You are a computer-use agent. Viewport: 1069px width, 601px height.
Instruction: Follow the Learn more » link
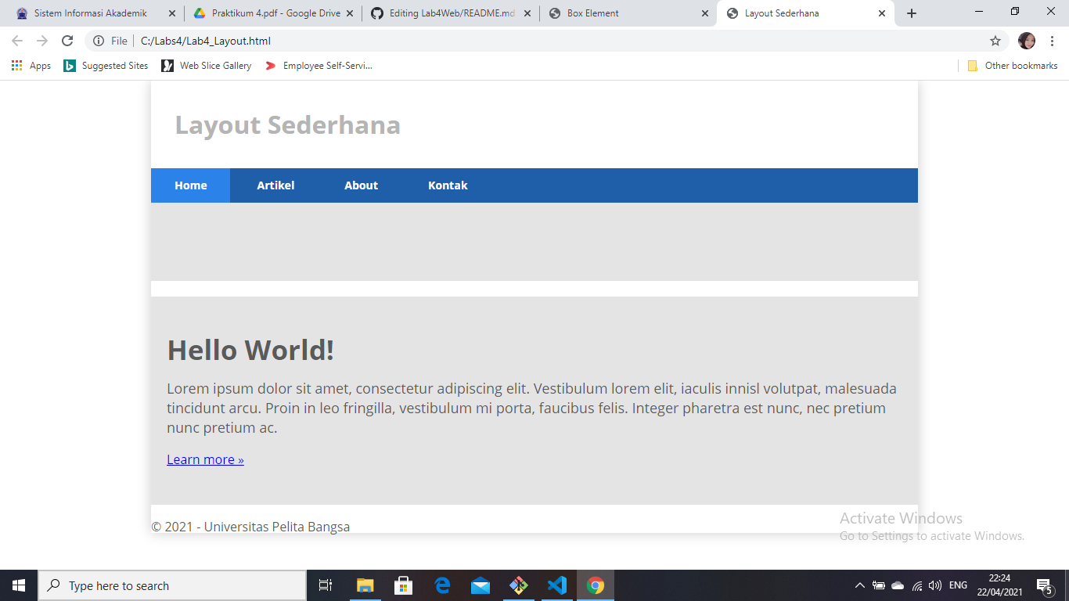(x=204, y=459)
